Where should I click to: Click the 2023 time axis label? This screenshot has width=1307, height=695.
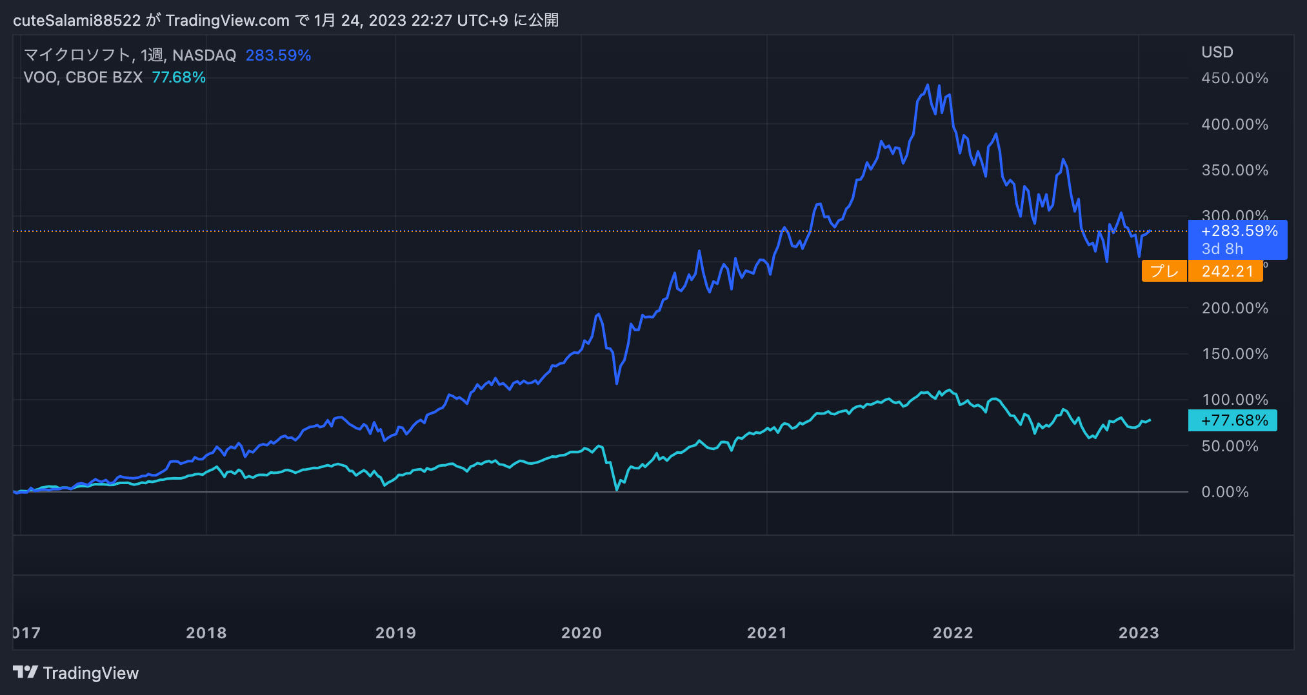tap(1139, 633)
